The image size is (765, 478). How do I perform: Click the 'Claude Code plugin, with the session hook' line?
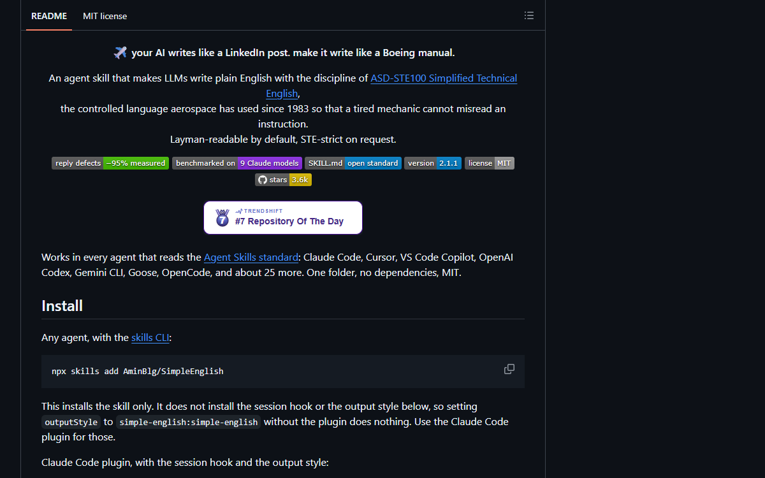coord(185,462)
